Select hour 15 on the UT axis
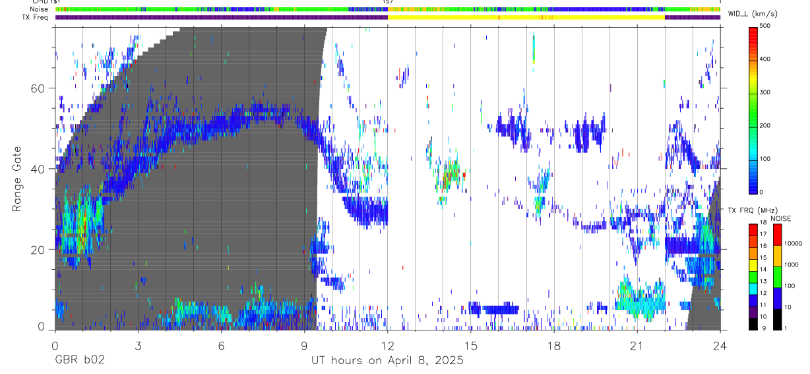This screenshot has width=810, height=374. (471, 344)
